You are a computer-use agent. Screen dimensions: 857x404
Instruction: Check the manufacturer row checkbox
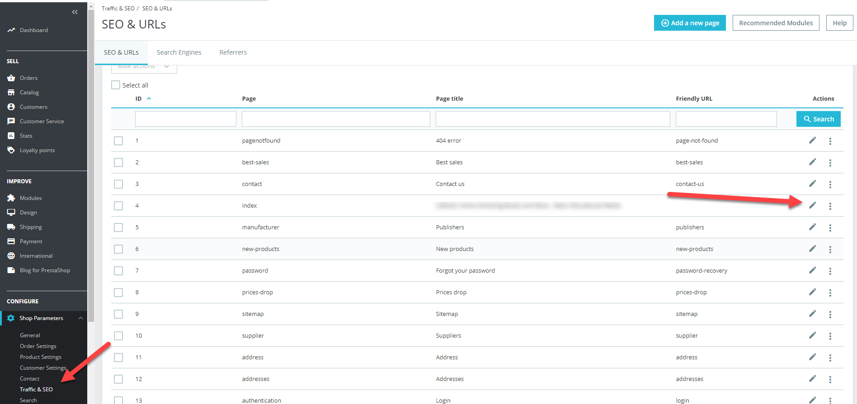pyautogui.click(x=118, y=228)
